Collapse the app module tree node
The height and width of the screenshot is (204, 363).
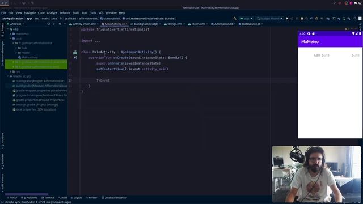(x=7, y=29)
